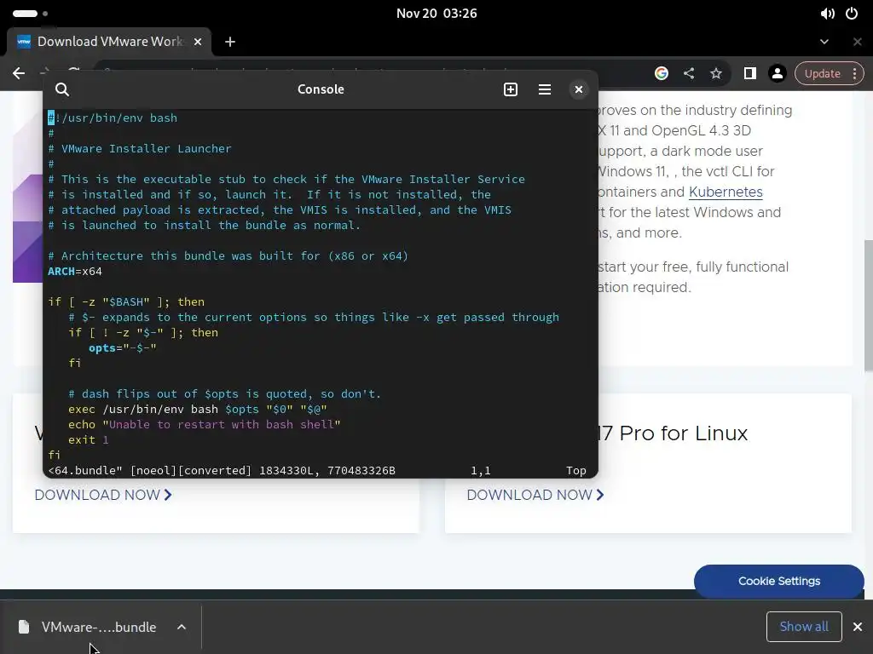This screenshot has height=654, width=873.
Task: Click DOWNLOAD NOW for Linux
Action: click(x=535, y=495)
